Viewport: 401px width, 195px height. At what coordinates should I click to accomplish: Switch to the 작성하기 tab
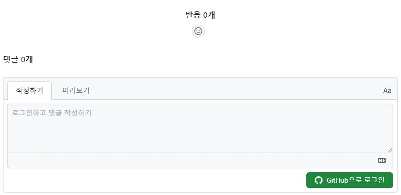(30, 91)
